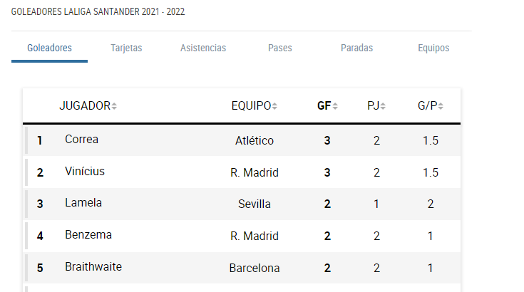
Task: Select the Lamela row in the table
Action: (242, 204)
